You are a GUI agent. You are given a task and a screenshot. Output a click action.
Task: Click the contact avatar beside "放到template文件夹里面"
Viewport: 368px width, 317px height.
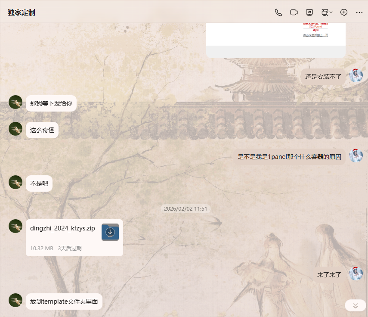[x=15, y=300]
